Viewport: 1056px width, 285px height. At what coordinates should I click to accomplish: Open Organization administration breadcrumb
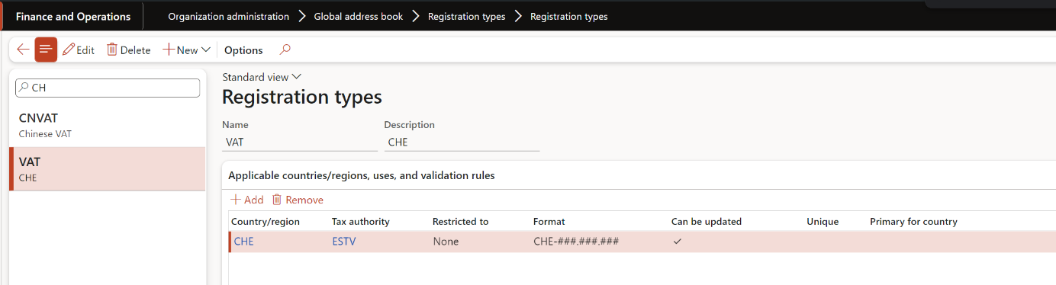229,16
